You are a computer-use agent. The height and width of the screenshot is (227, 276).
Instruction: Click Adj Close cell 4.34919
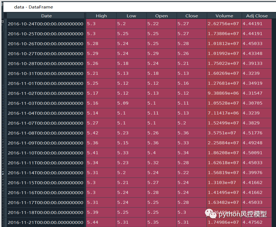click(257, 83)
